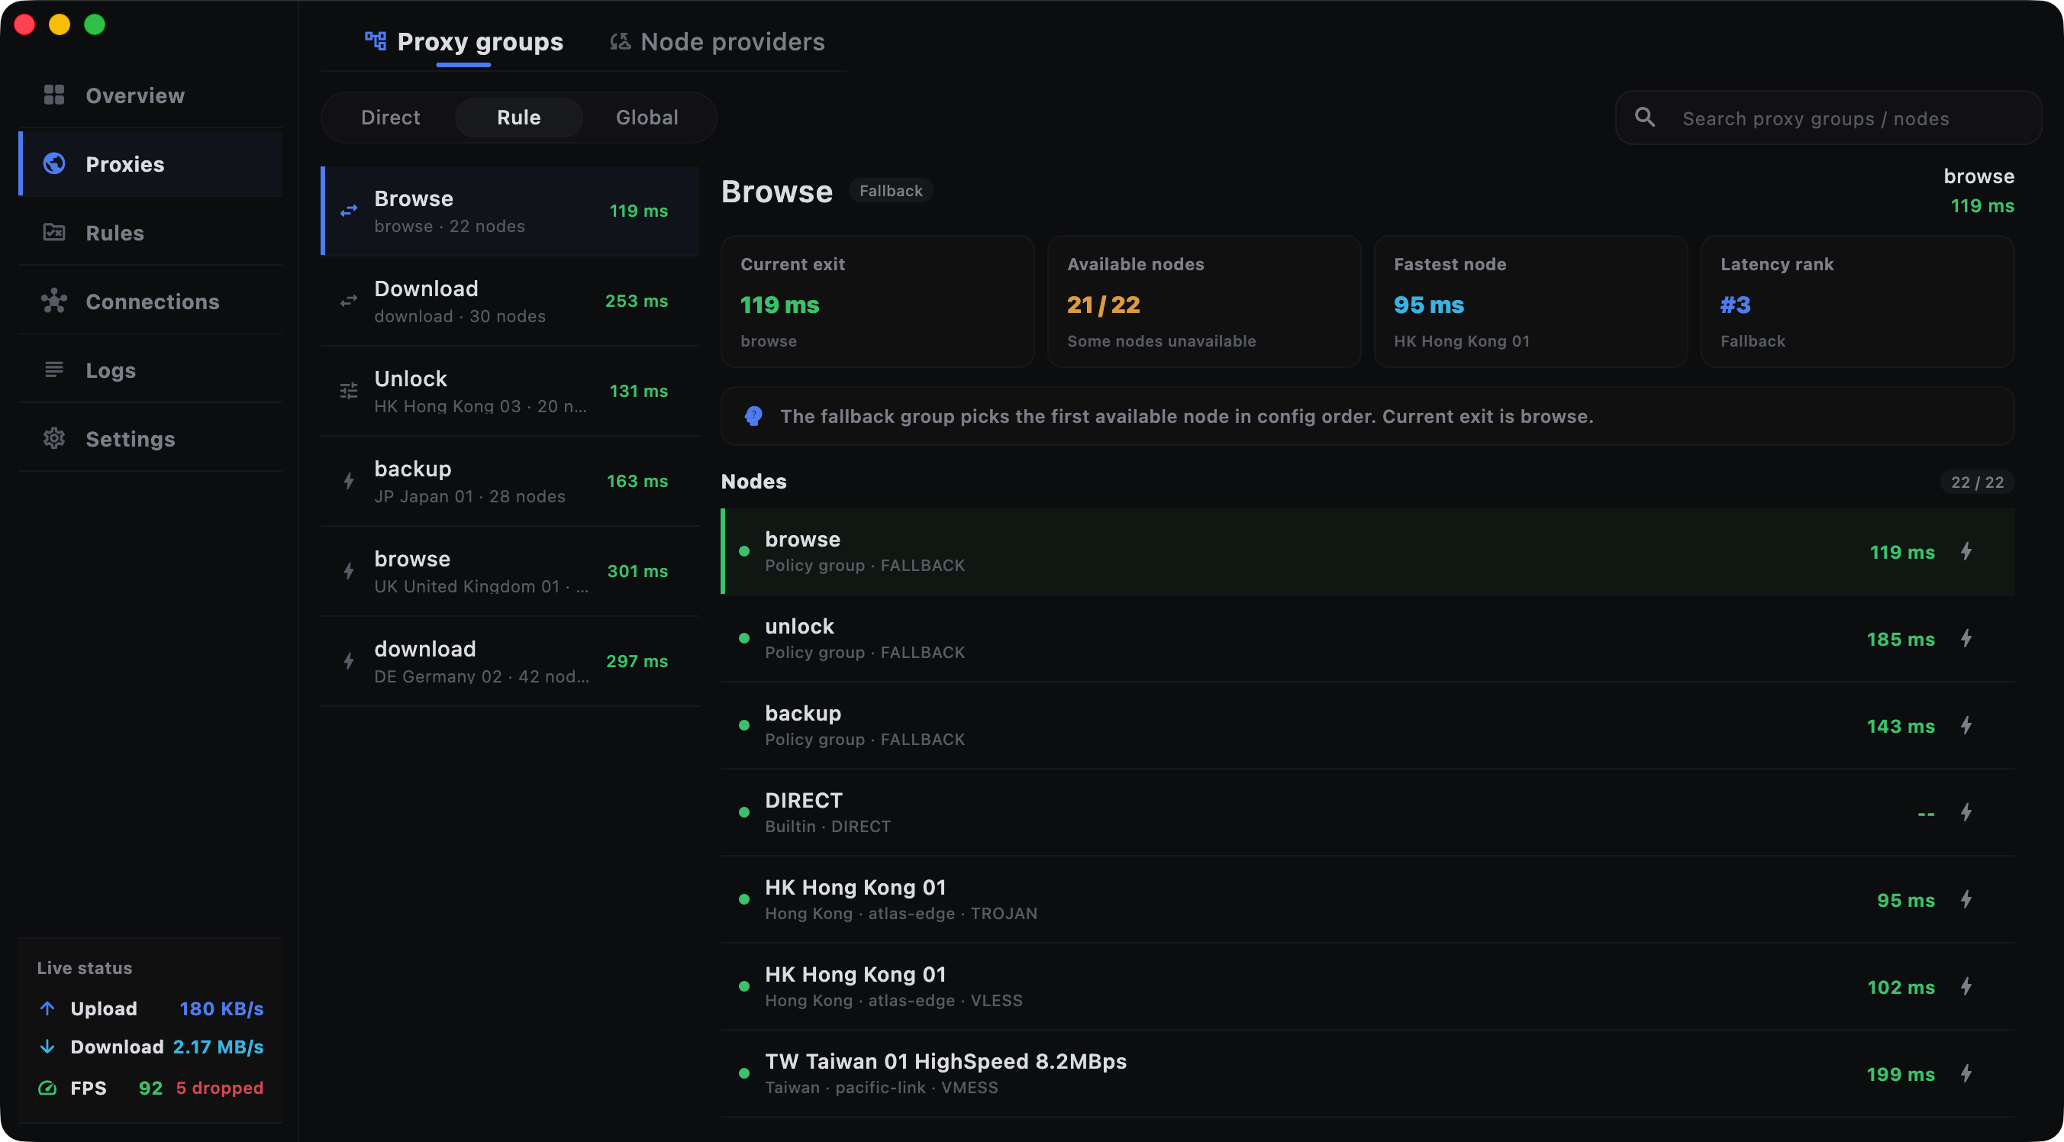
Task: Choose TW Taiwan 01 HighSpeed 8.2MBps node
Action: (x=1367, y=1074)
